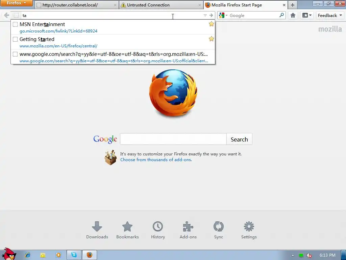Open Downloads from the start page
Viewport: 346px width, 260px height.
click(x=97, y=230)
